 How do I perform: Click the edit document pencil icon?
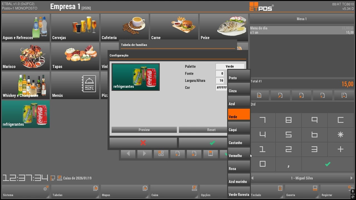280,95
